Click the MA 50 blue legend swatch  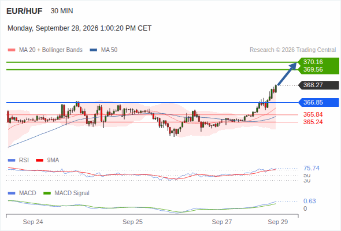click(x=94, y=50)
